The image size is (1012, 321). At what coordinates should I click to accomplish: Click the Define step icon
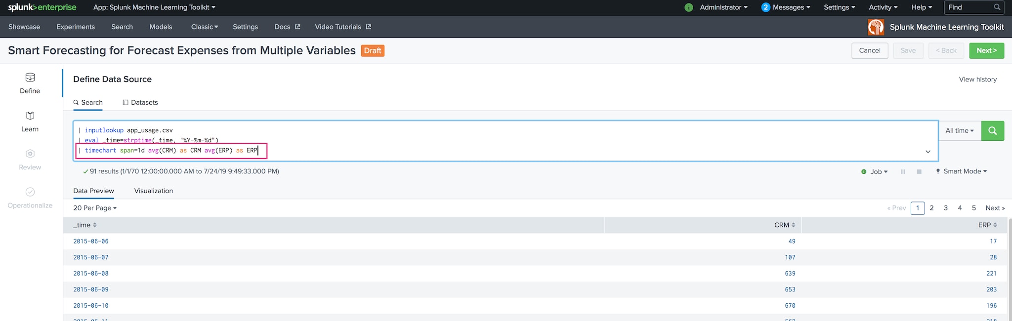pyautogui.click(x=30, y=78)
